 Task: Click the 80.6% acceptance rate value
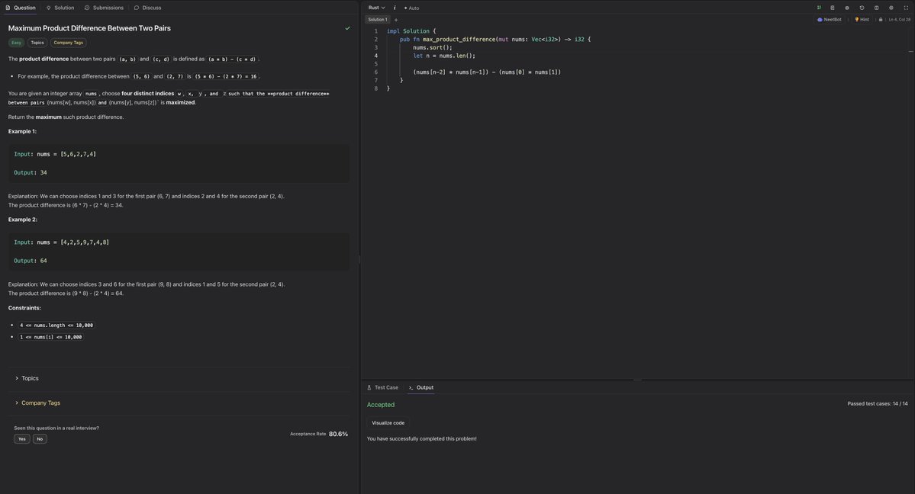tap(339, 434)
